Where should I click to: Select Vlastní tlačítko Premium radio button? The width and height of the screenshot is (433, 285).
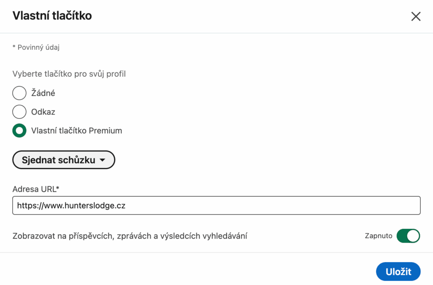point(19,131)
